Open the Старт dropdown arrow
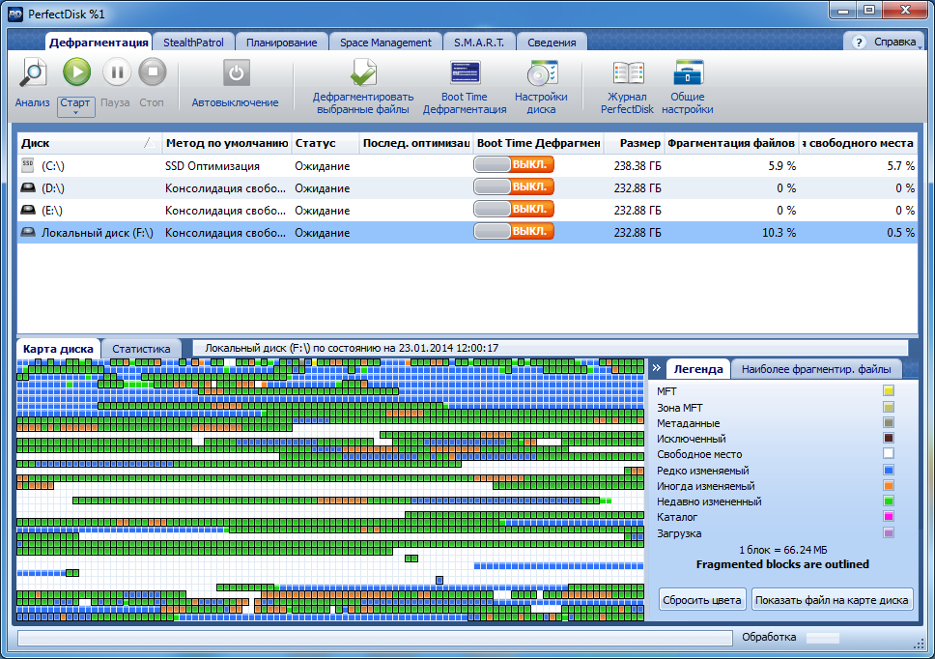This screenshot has width=935, height=659. 75,113
